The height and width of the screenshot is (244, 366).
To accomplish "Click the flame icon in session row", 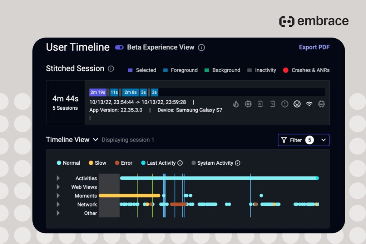I will point(236,104).
